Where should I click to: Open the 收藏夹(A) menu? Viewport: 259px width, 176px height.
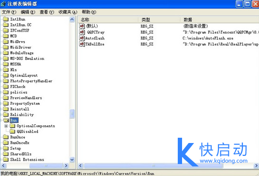[68, 12]
